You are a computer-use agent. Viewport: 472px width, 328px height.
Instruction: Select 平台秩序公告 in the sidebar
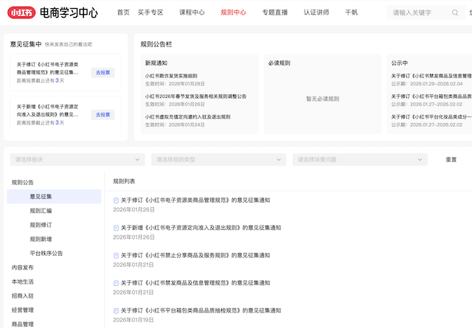click(x=46, y=253)
